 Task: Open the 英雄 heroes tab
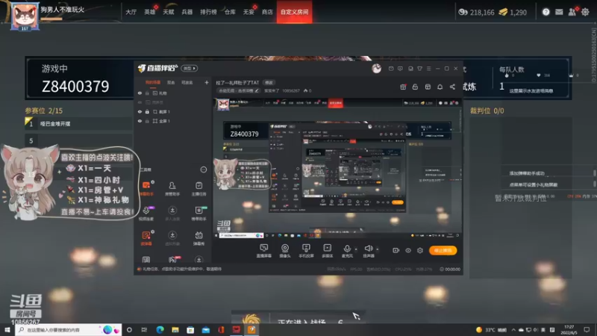tap(150, 12)
